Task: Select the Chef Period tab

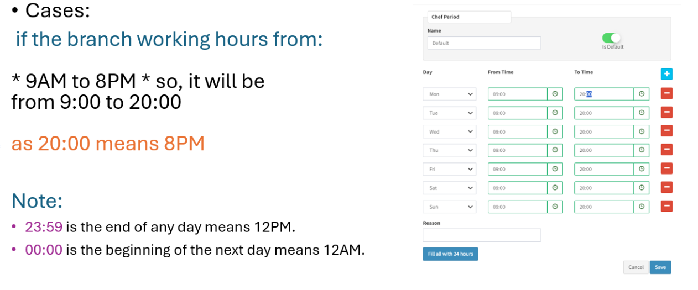Action: tap(469, 17)
